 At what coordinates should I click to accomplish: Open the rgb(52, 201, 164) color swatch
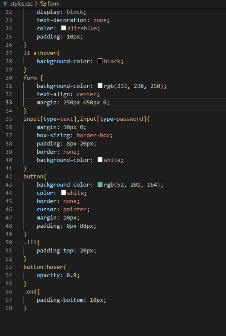pos(100,184)
